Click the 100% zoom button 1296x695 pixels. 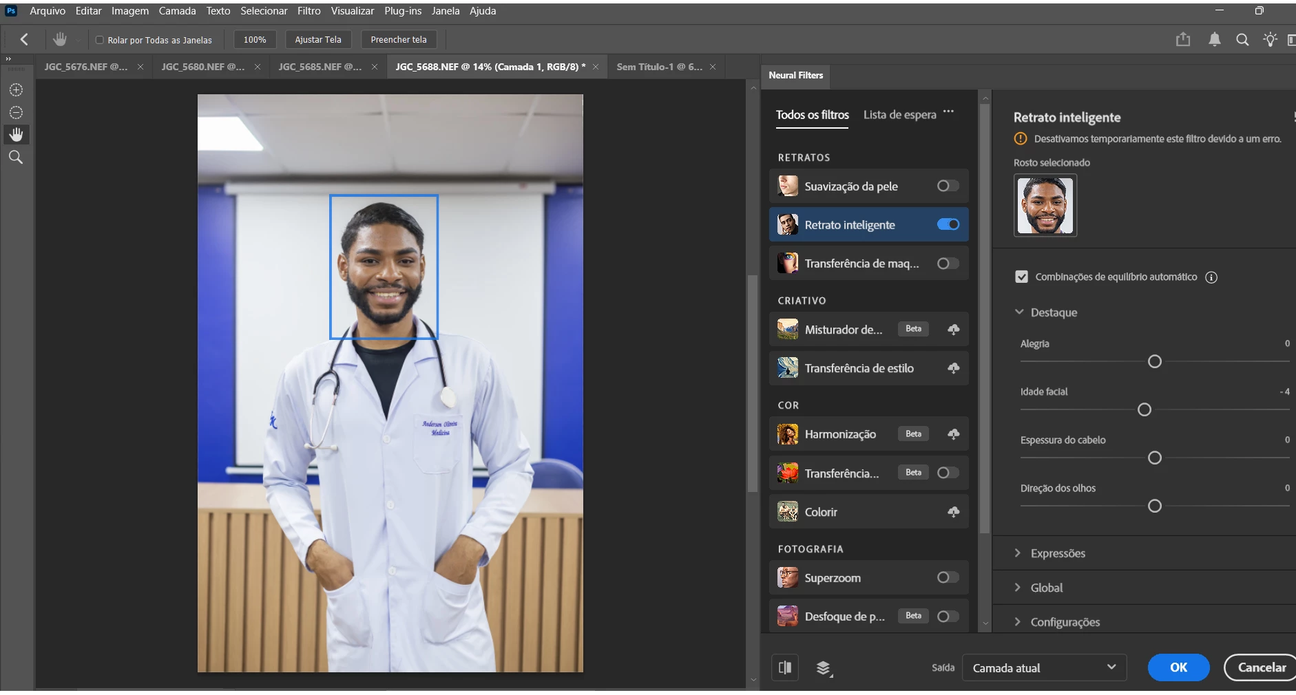pos(255,39)
